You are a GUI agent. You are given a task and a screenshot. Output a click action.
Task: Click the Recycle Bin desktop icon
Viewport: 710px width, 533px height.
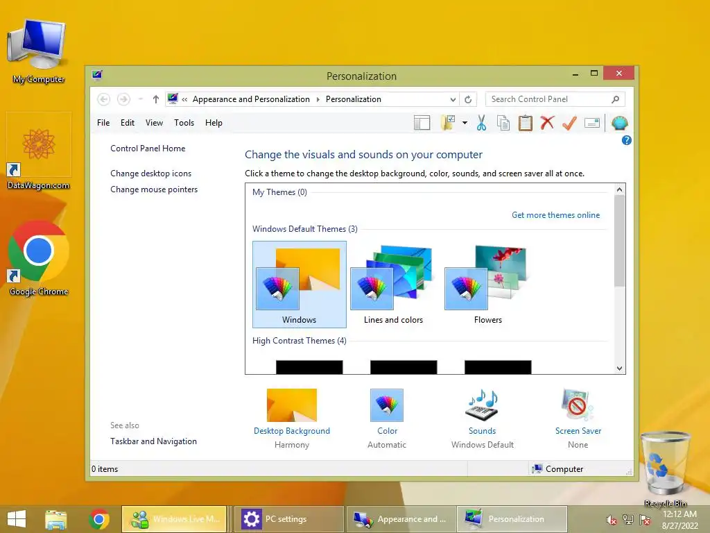click(x=665, y=469)
